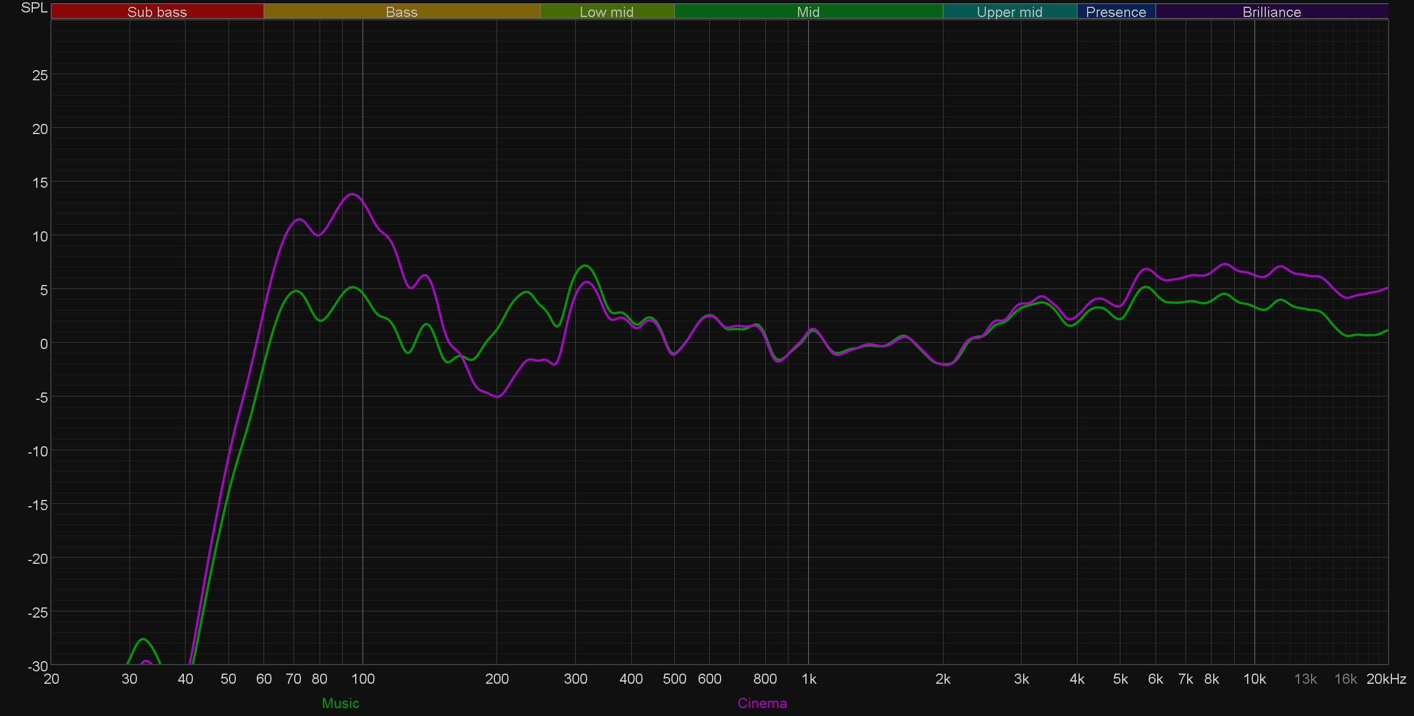This screenshot has width=1414, height=716.
Task: Select the Bass frequency band header
Action: 402,12
